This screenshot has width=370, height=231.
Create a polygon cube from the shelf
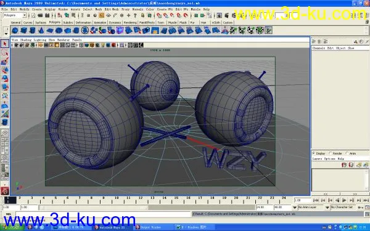tap(24, 31)
